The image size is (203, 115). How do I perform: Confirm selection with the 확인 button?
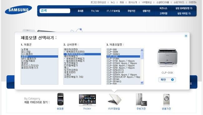click(x=167, y=80)
